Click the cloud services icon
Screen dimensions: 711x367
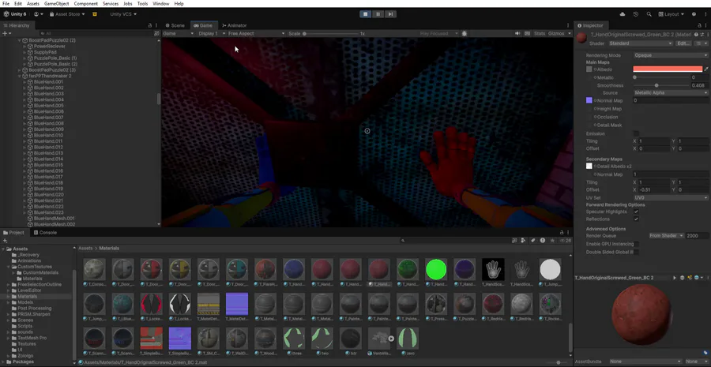coord(623,14)
